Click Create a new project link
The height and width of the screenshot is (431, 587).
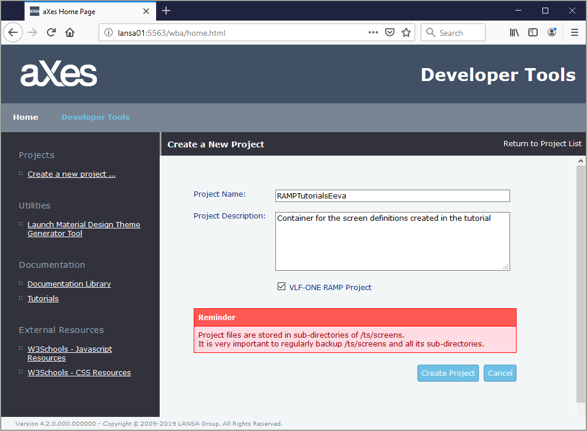[72, 174]
